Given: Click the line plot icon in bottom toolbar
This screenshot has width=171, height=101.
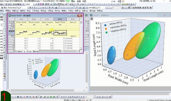Looking at the screenshot, I should coord(15,97).
